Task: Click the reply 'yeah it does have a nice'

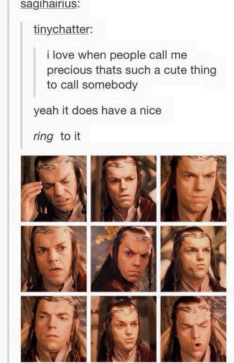Action: click(97, 110)
